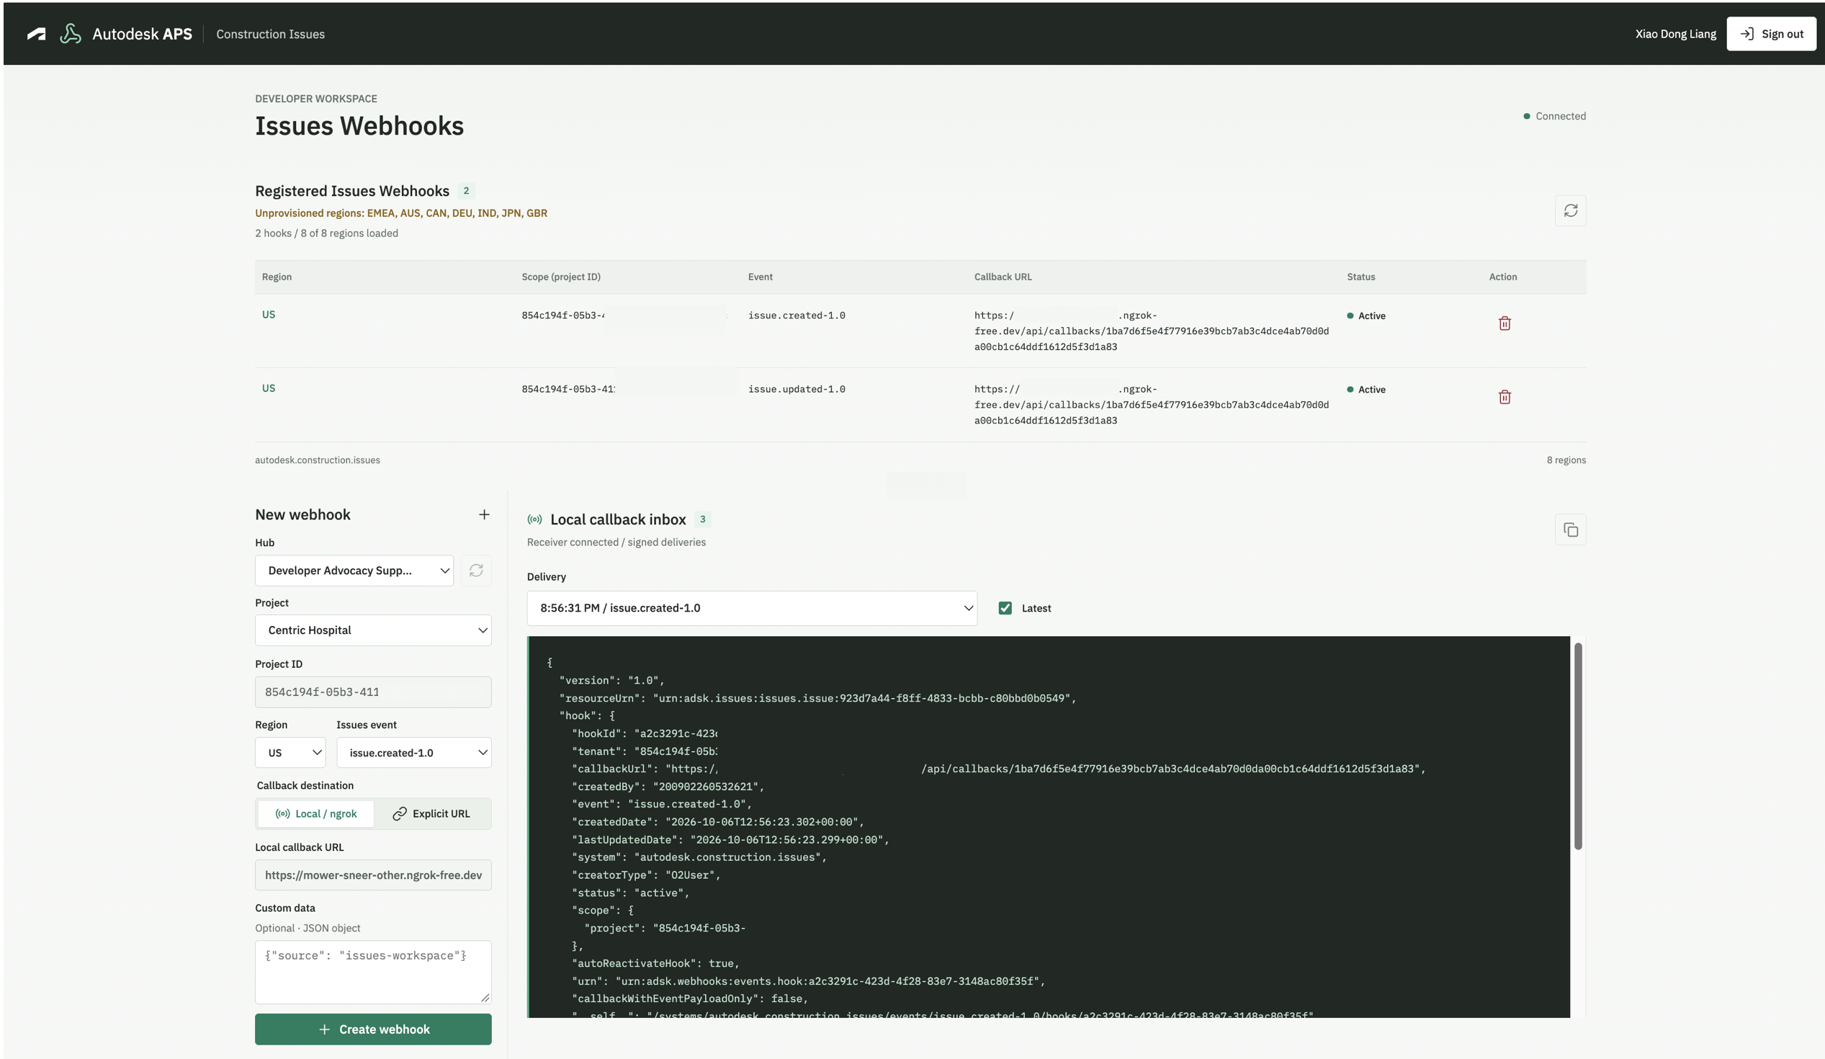Click the issue.created-1.0 event cell

pos(797,316)
